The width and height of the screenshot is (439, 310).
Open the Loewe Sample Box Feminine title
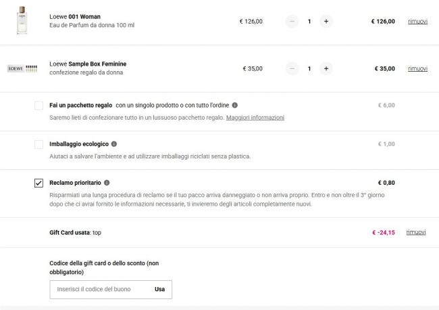point(88,64)
